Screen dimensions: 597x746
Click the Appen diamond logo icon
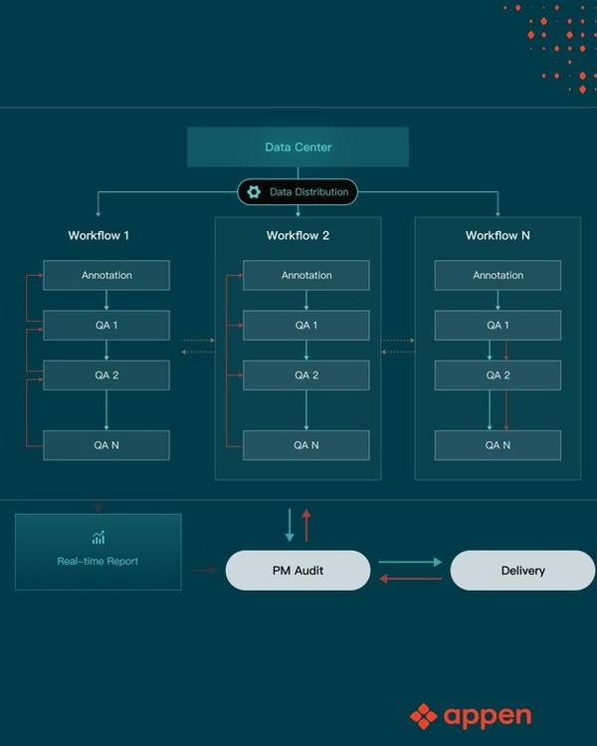[423, 716]
